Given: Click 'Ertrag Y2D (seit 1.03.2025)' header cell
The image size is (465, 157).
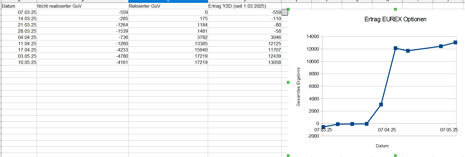Looking at the screenshot, I should click(x=244, y=6).
